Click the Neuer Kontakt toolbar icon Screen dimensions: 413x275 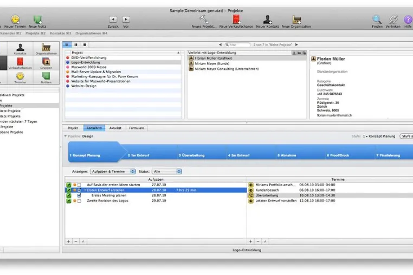267,19
